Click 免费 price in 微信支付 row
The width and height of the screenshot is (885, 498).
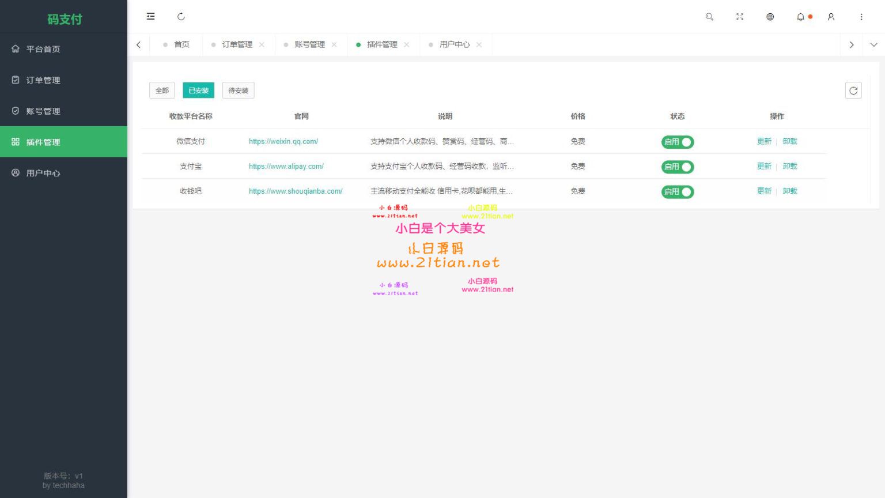(x=578, y=141)
